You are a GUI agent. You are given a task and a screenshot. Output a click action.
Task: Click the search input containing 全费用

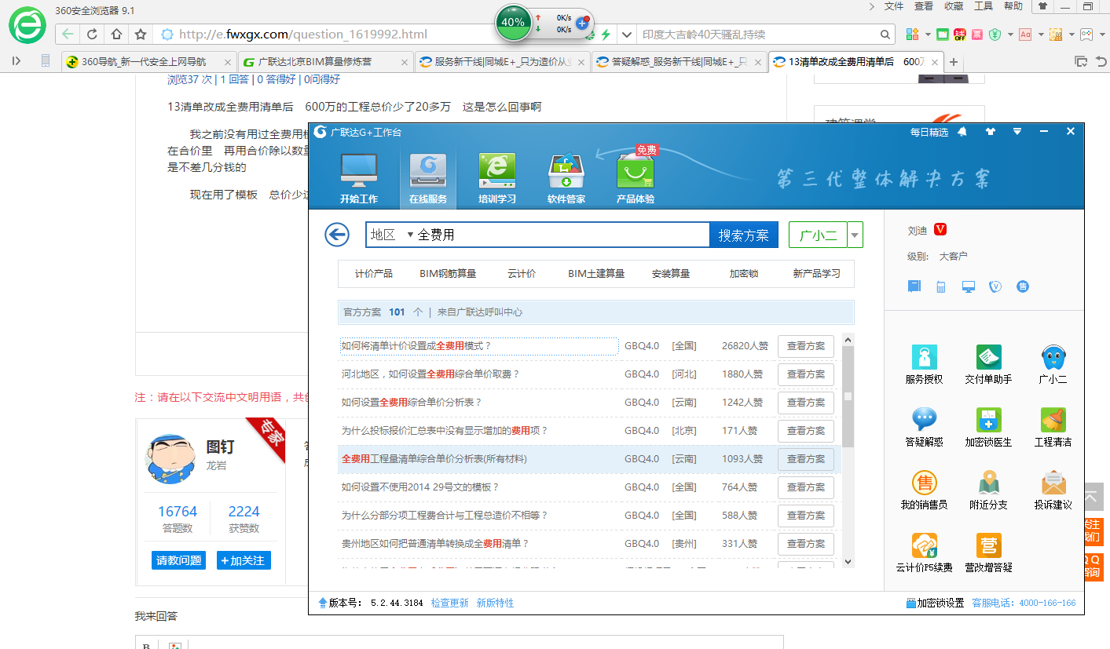coord(562,235)
